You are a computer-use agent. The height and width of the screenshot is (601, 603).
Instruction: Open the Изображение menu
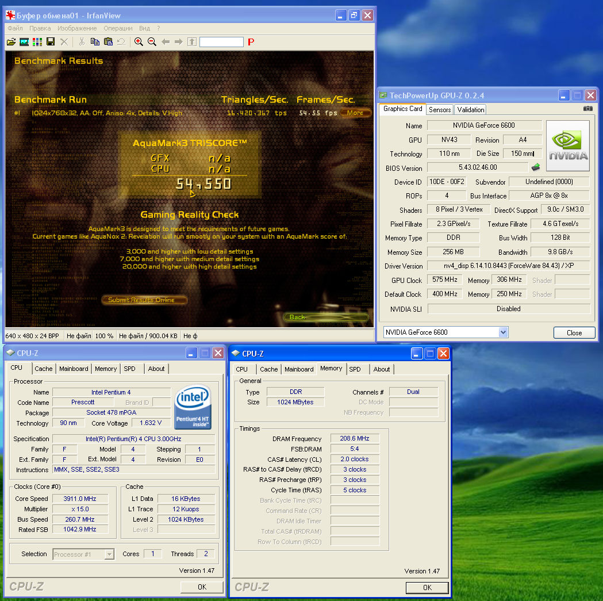tap(77, 28)
